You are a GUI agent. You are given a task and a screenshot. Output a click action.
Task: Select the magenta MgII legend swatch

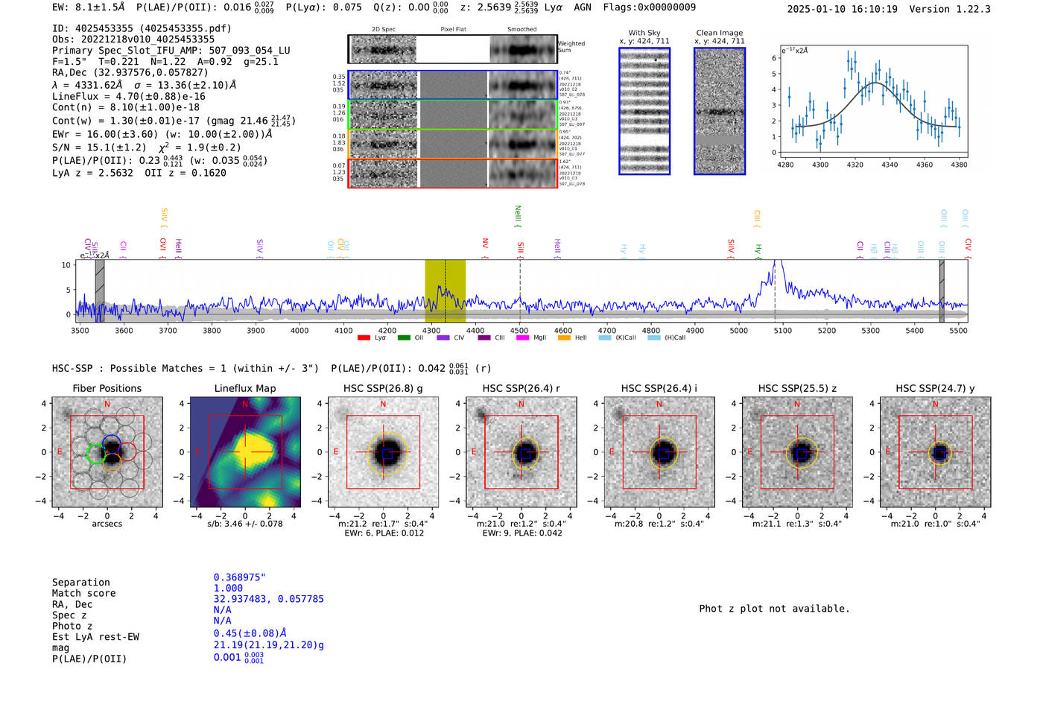click(x=522, y=338)
